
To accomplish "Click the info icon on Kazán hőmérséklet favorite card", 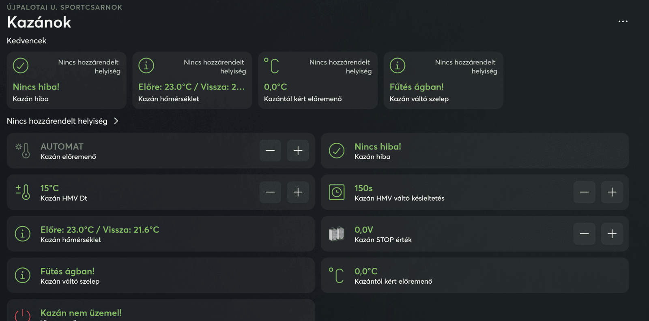I will 146,65.
